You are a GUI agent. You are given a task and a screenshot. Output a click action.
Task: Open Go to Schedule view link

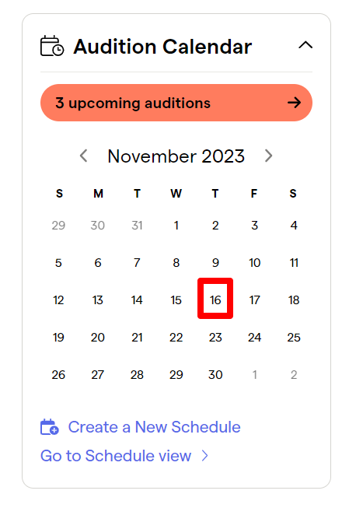coord(116,456)
